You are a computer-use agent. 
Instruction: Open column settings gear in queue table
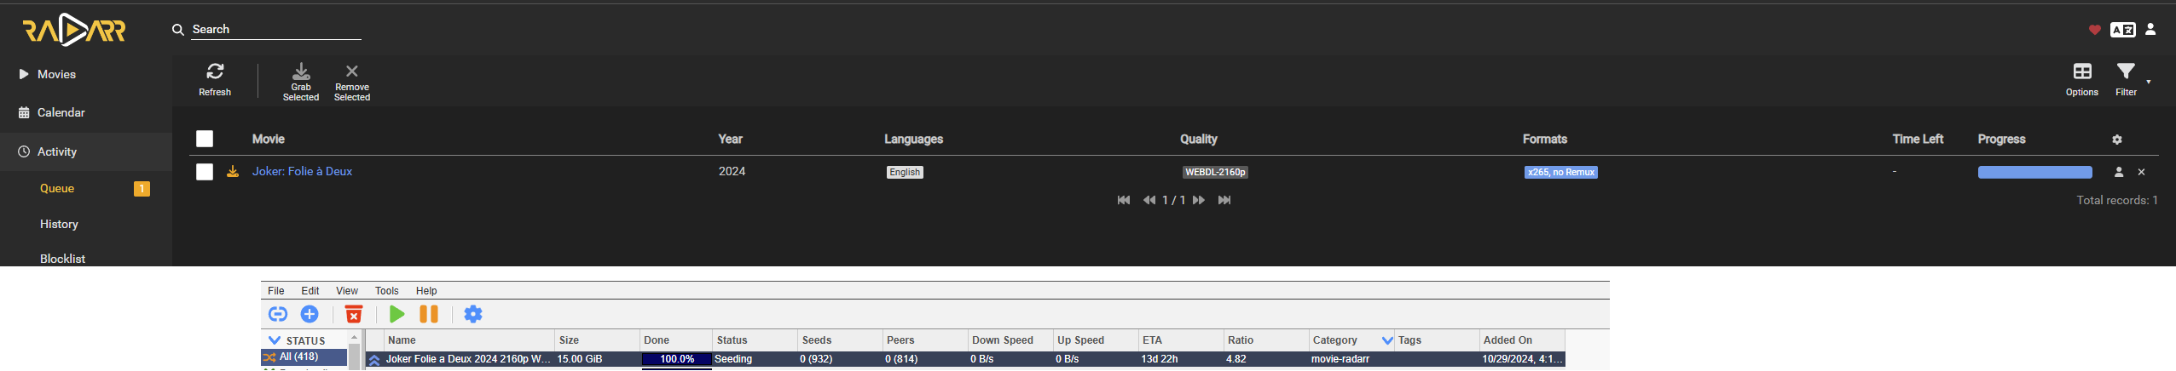coord(2117,140)
